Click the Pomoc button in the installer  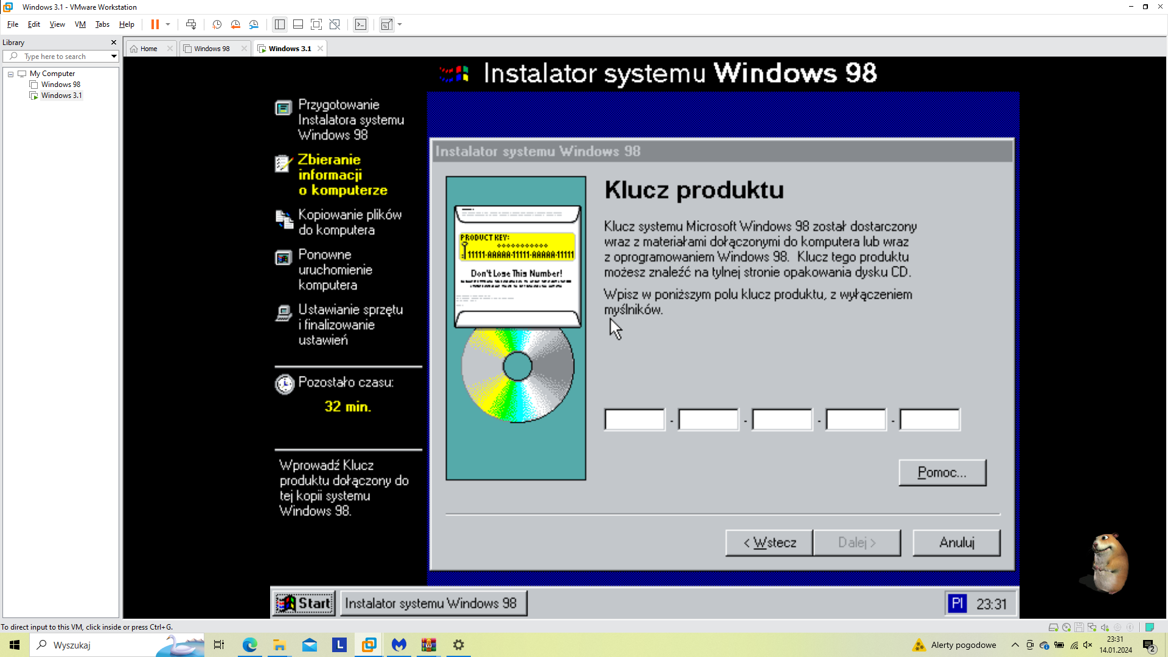[942, 472]
